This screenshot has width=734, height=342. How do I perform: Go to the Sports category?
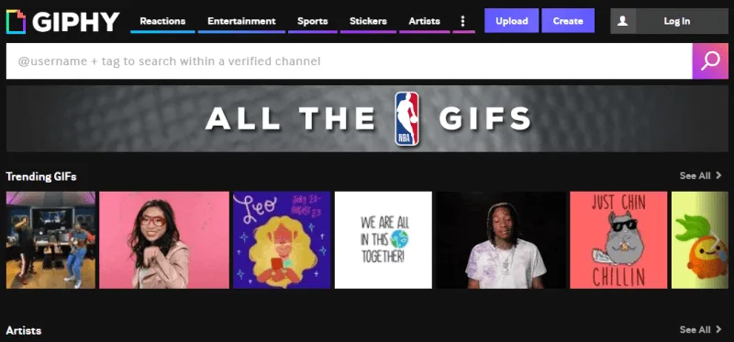click(312, 21)
